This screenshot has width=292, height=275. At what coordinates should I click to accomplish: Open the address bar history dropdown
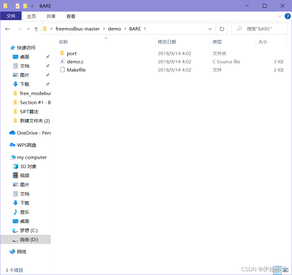tap(210, 29)
